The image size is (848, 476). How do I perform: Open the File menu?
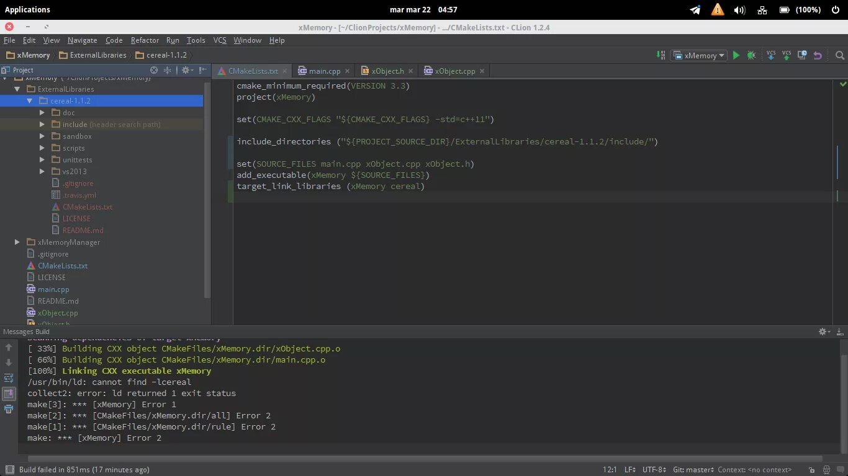pyautogui.click(x=9, y=40)
